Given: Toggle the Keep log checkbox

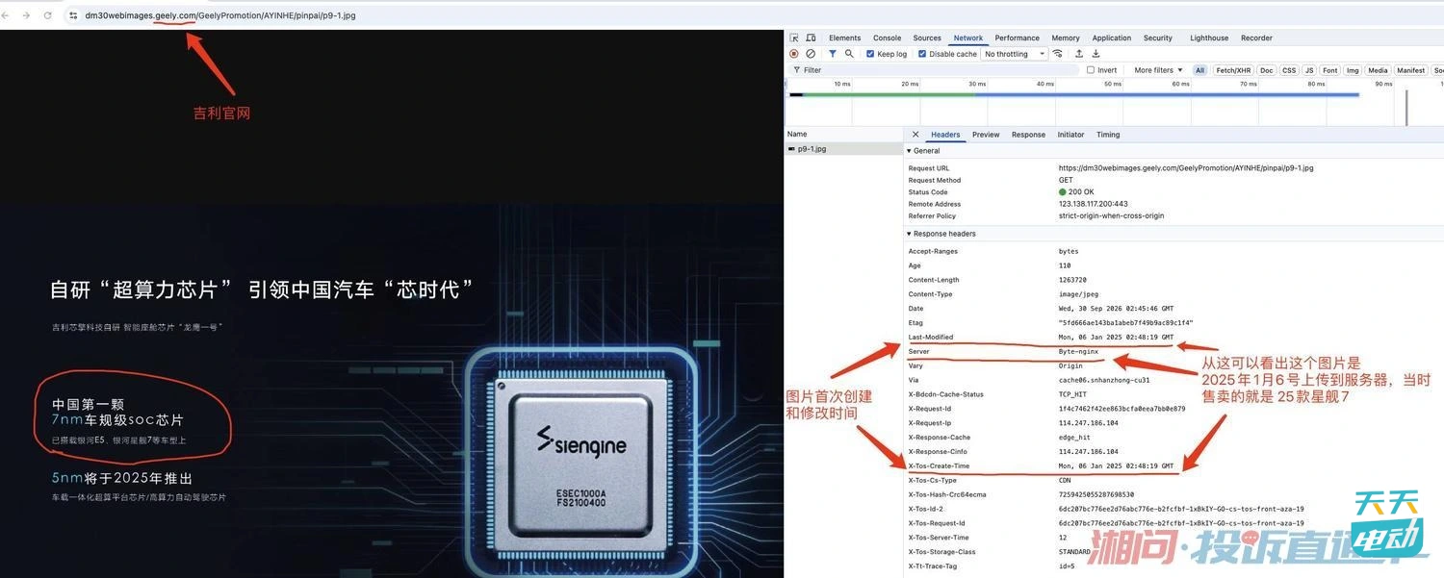Looking at the screenshot, I should tap(870, 54).
